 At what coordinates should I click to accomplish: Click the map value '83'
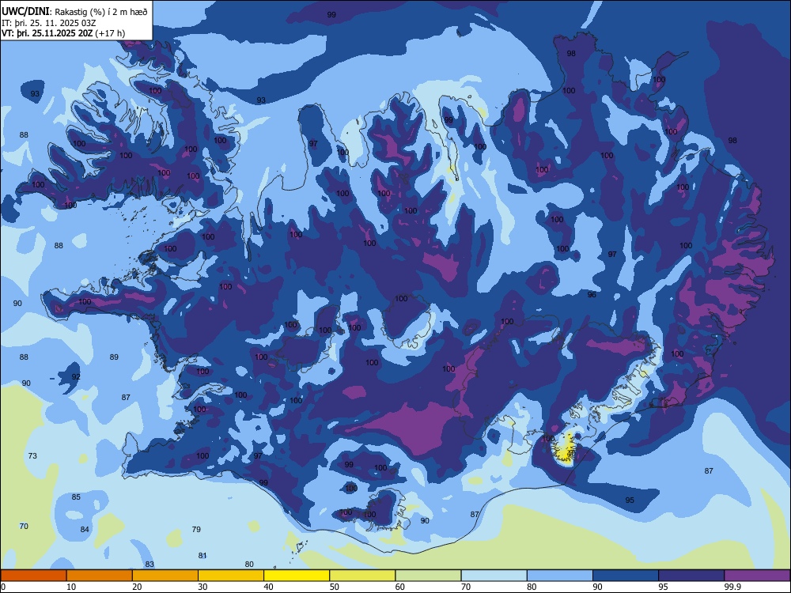[149, 565]
